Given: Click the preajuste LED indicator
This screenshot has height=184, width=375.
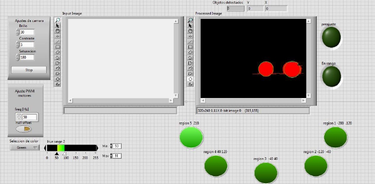Looking at the screenshot, I should click(331, 37).
